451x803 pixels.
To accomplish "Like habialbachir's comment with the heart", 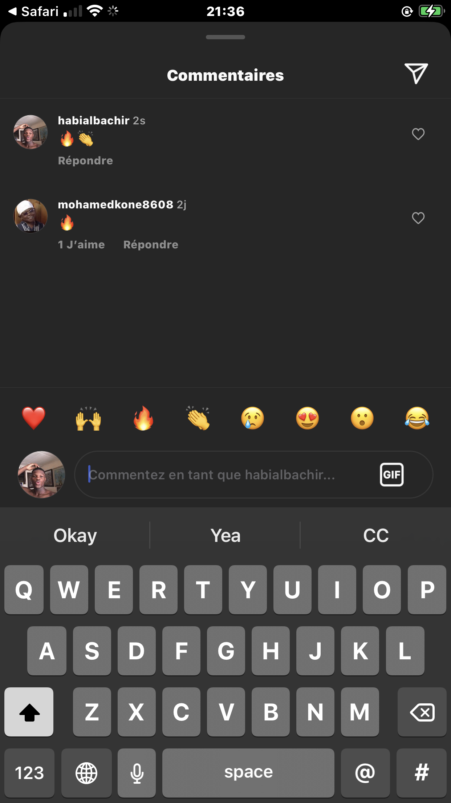I will coord(418,134).
